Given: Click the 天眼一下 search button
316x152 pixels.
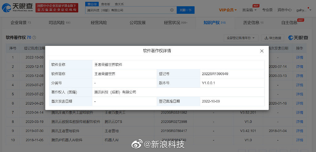Looking at the screenshot, I should coord(185,10).
